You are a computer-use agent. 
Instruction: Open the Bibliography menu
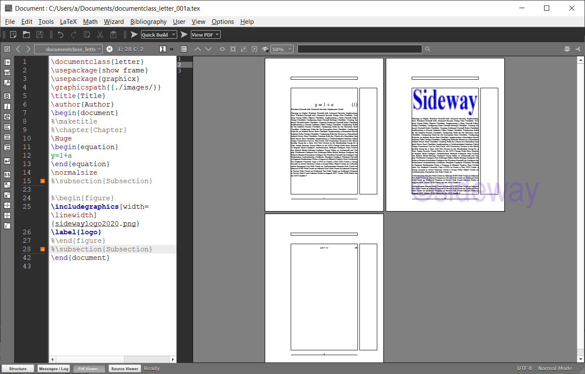148,22
